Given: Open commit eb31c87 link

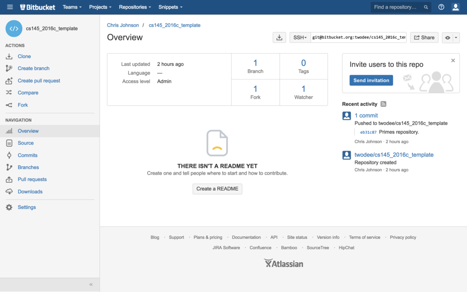Looking at the screenshot, I should (368, 132).
